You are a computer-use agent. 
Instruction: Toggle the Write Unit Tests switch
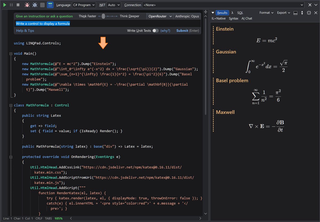click(155, 31)
